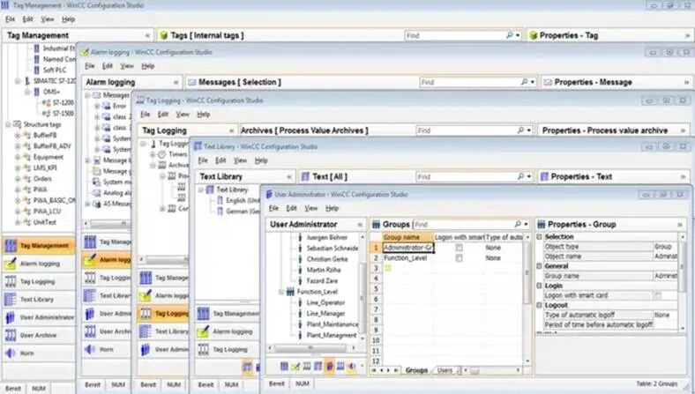Click Tag Management mini icon in User Administrator
Image resolution: width=695 pixels, height=394 pixels.
click(284, 366)
